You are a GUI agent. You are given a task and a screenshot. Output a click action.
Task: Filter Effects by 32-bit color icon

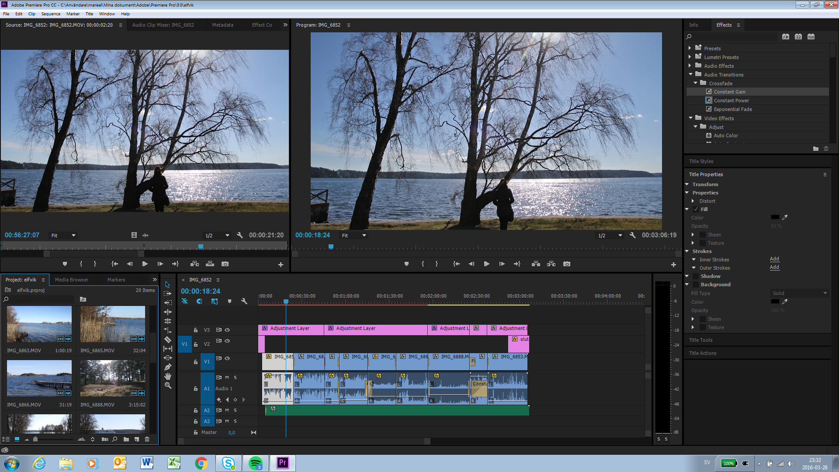[798, 37]
